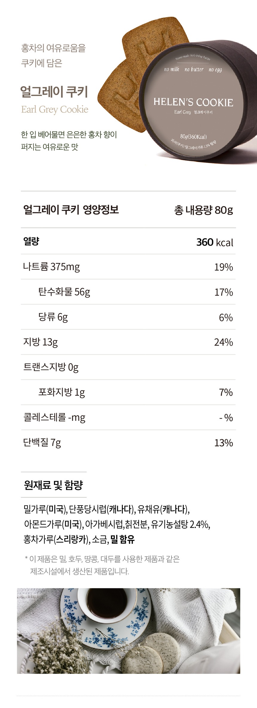
Task: Select the 360 kcal calorie value
Action: click(x=215, y=242)
